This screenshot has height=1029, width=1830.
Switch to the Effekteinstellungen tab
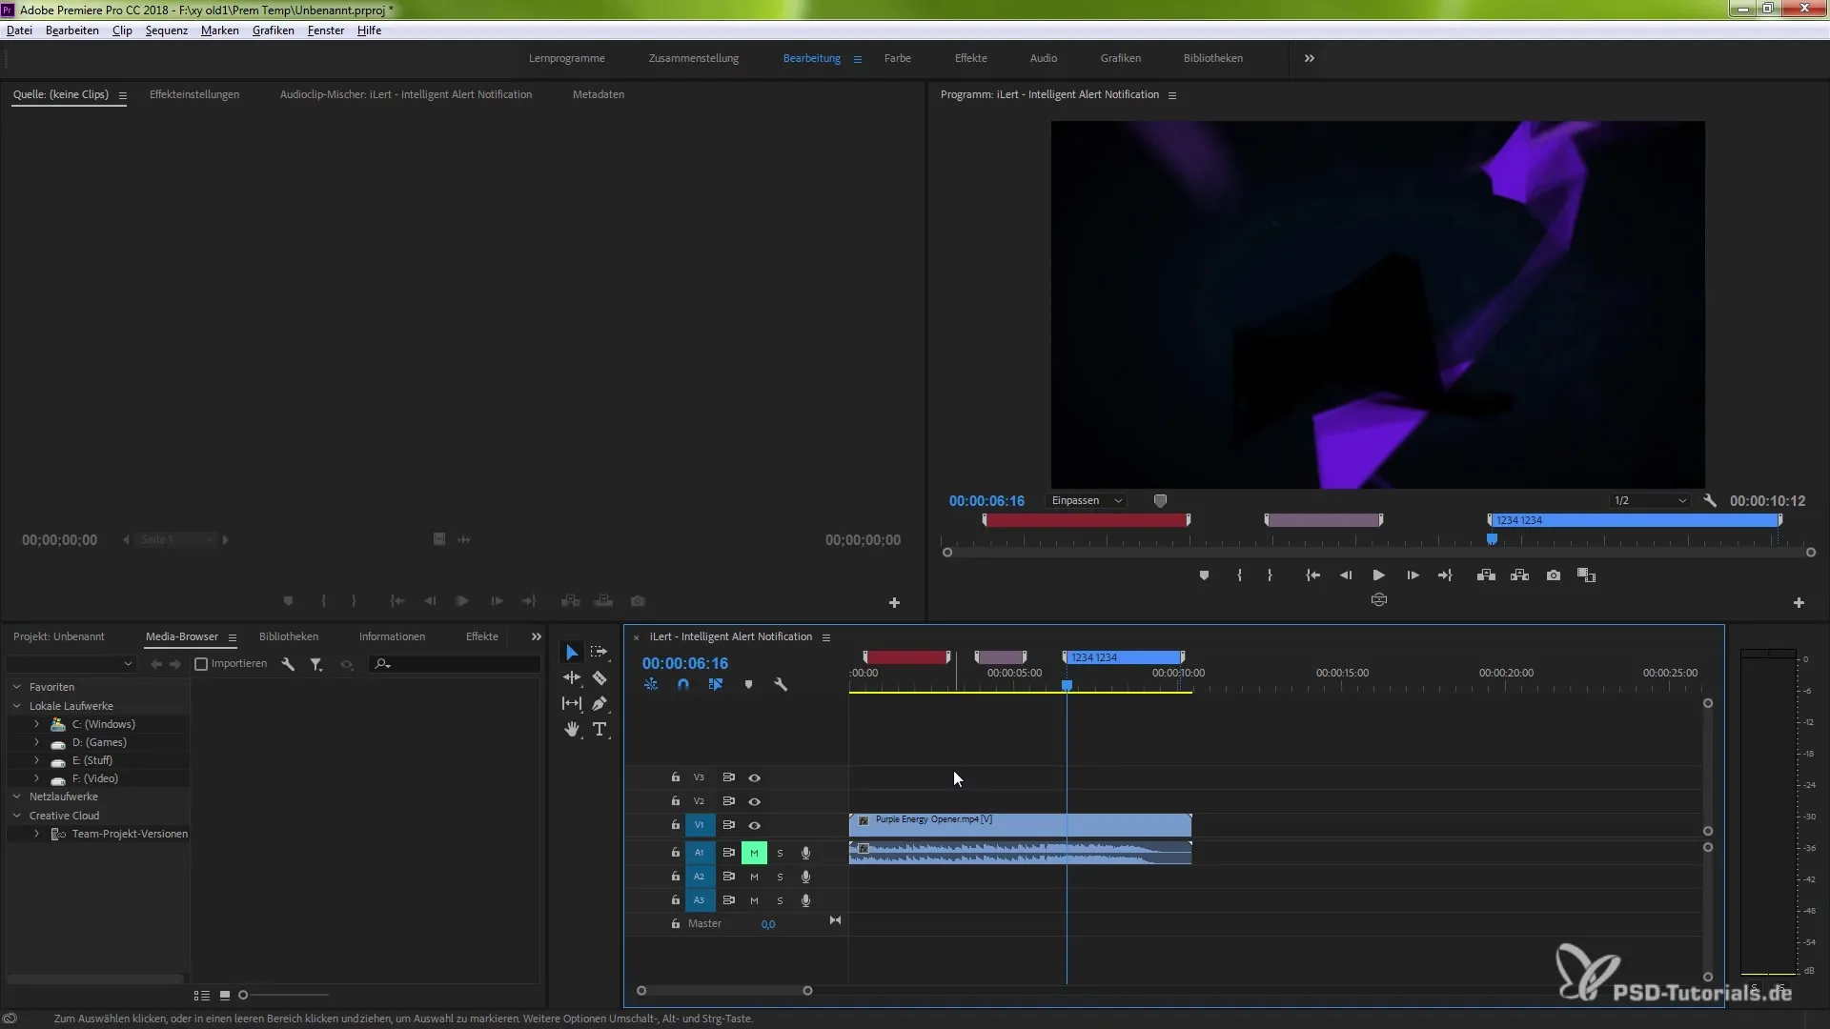194,94
